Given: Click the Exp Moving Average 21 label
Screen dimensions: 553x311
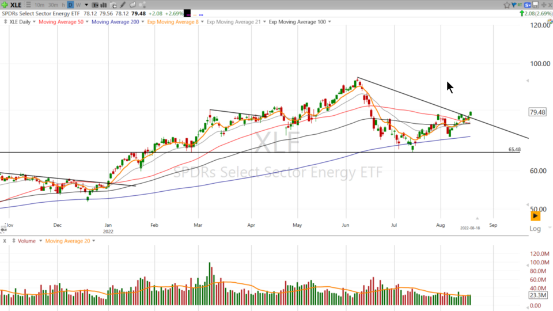Looking at the screenshot, I should [x=234, y=22].
